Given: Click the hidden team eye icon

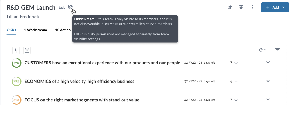Looking at the screenshot, I should [71, 7].
